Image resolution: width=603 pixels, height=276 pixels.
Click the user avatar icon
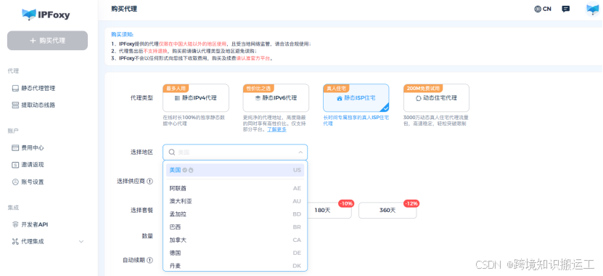tap(592, 9)
